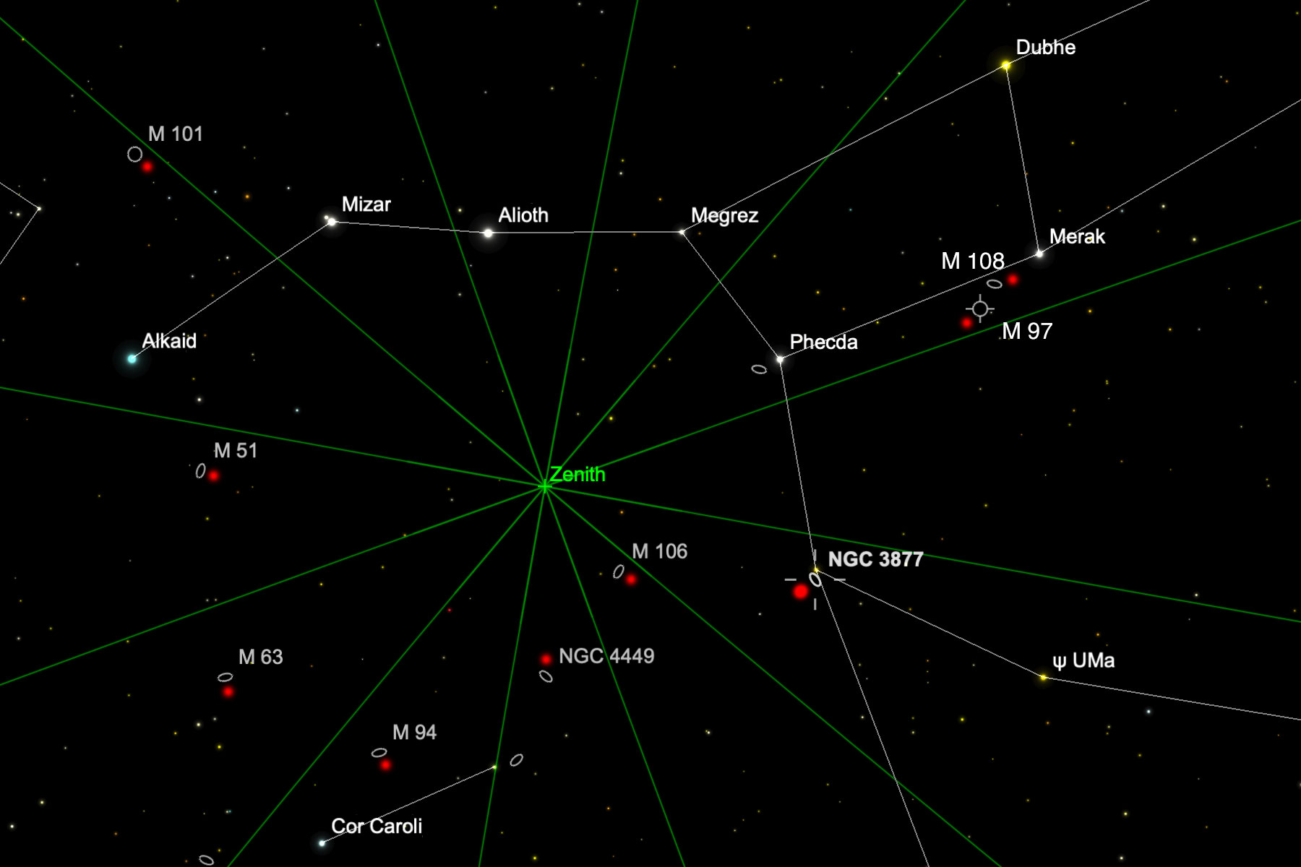Click the Alkaid label
The height and width of the screenshot is (867, 1301).
click(169, 341)
